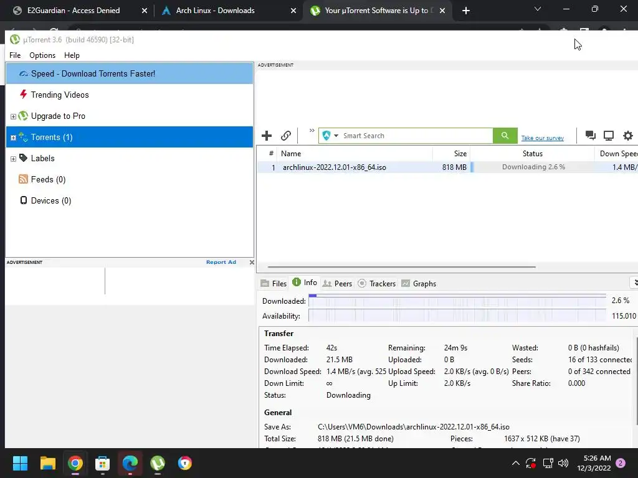Click the torrent list horizontal scrollbar

pyautogui.click(x=402, y=267)
